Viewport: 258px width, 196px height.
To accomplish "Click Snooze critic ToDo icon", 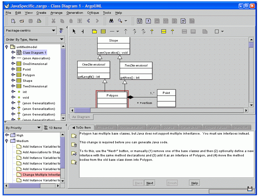I will (74, 162).
